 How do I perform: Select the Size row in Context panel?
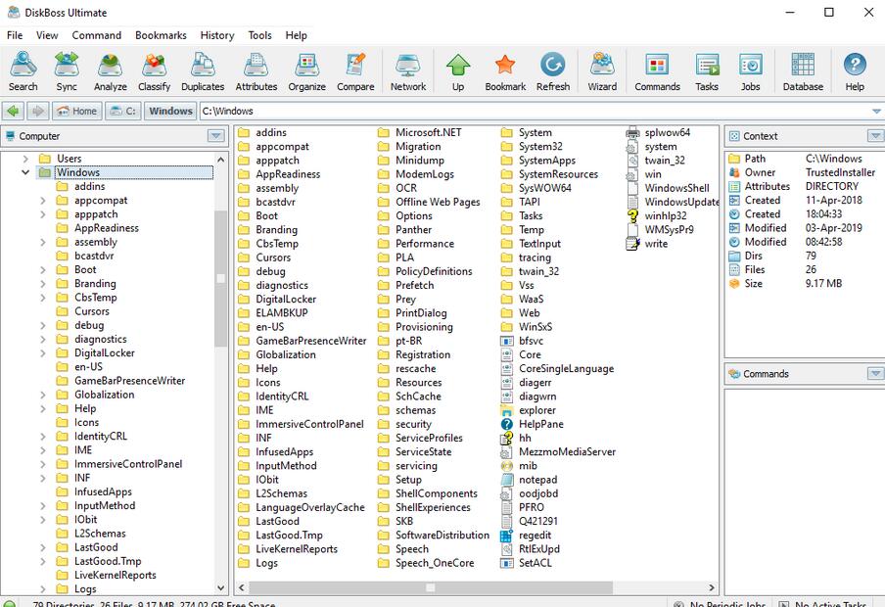(785, 284)
